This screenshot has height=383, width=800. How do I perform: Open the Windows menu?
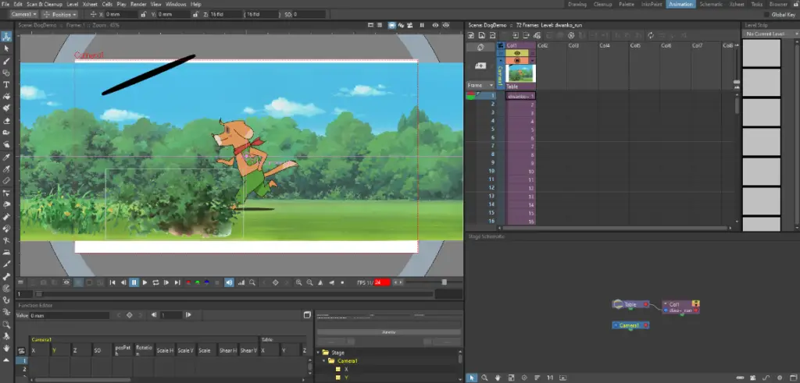tap(176, 4)
